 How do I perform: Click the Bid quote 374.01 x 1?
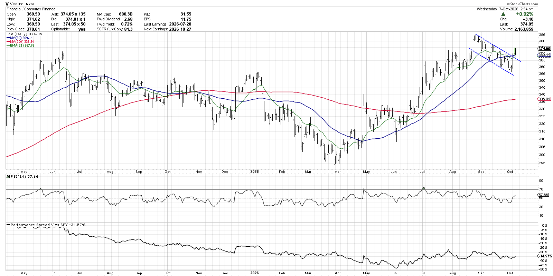pos(75,19)
